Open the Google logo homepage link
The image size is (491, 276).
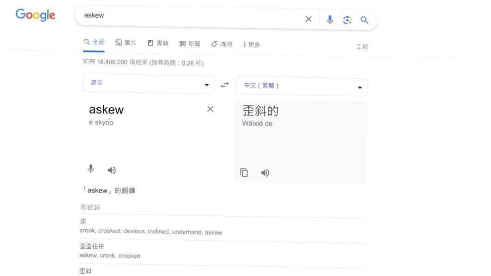pyautogui.click(x=35, y=15)
